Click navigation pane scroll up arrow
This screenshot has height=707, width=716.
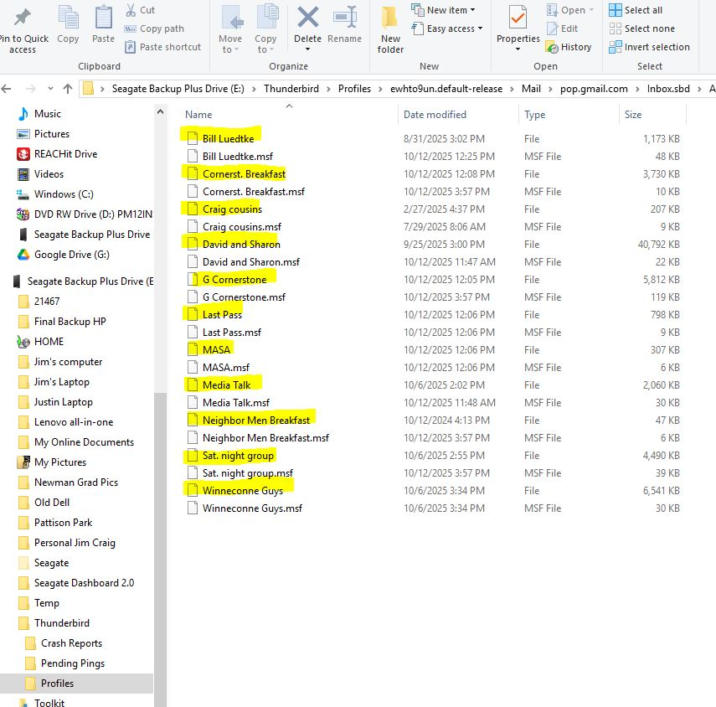[160, 111]
